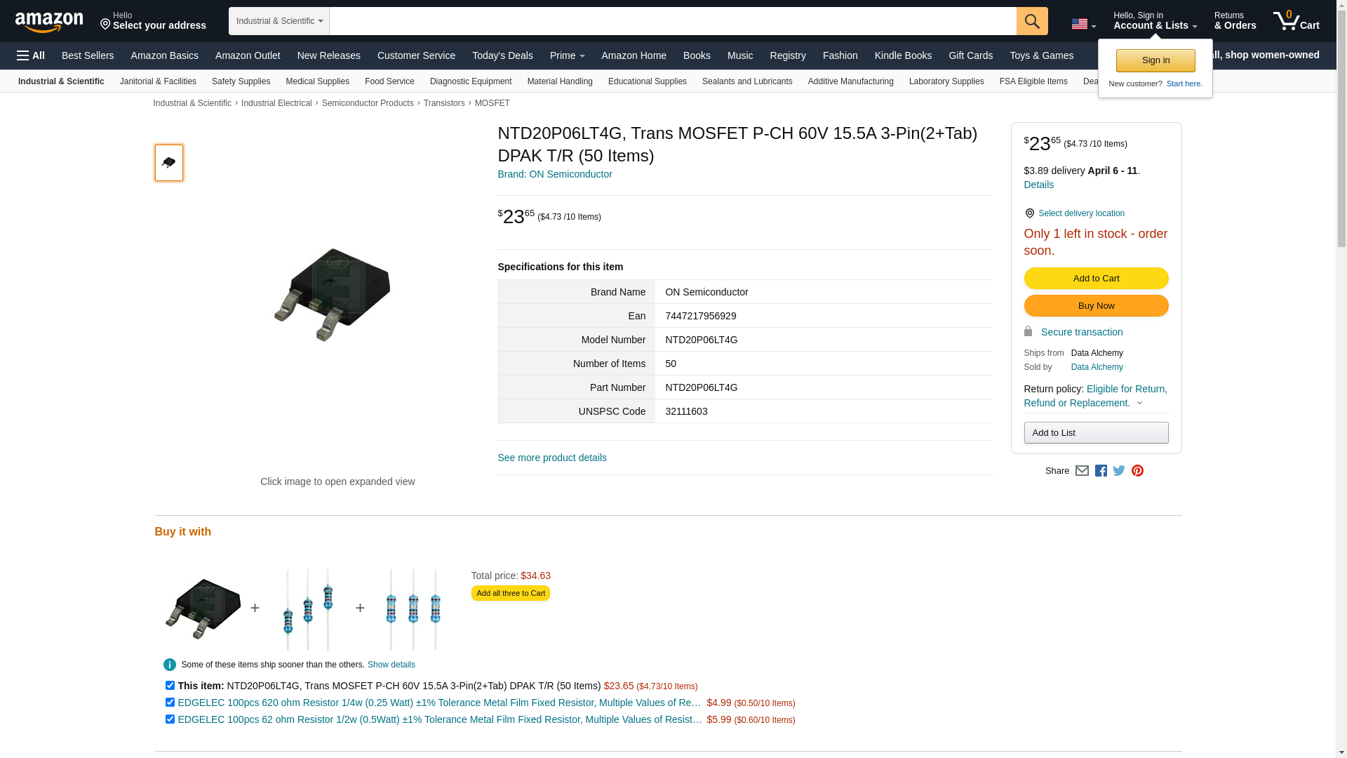The height and width of the screenshot is (758, 1347).
Task: Expand the country flag language selector
Action: coord(1084,25)
